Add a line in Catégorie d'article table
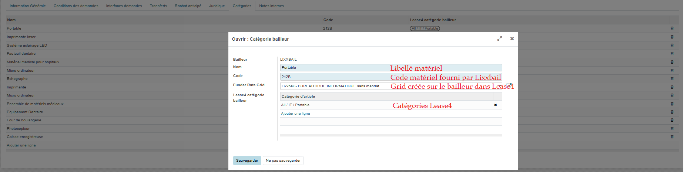 click(295, 114)
